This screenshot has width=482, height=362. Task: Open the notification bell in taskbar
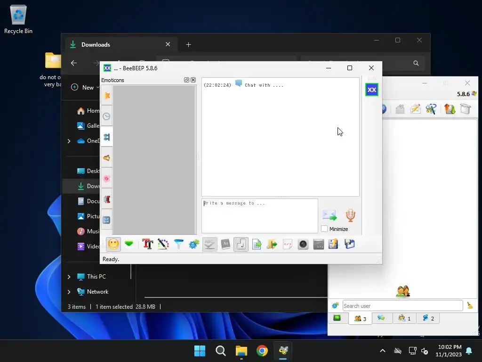tap(469, 351)
